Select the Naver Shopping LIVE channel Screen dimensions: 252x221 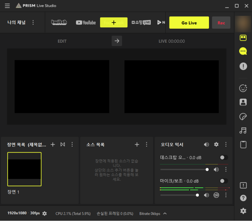tap(141, 22)
